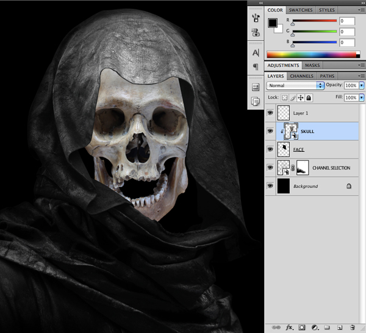The image size is (366, 333).
Task: Expand the Fill slider dropdown
Action: [x=362, y=98]
